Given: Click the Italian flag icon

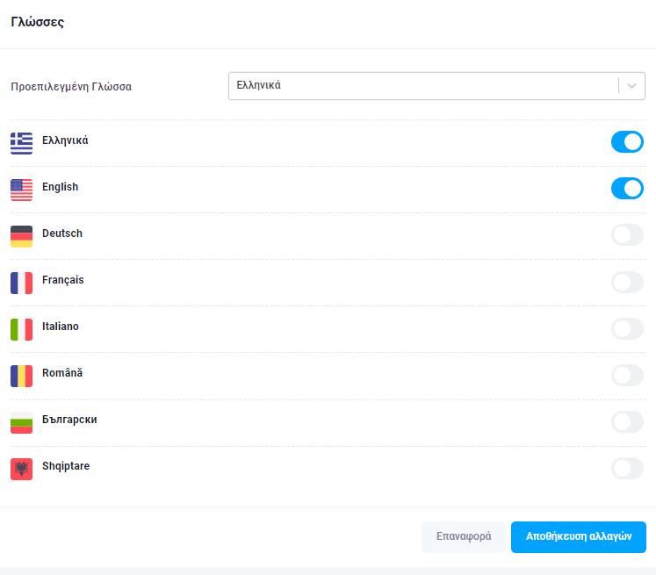Looking at the screenshot, I should click(x=21, y=329).
